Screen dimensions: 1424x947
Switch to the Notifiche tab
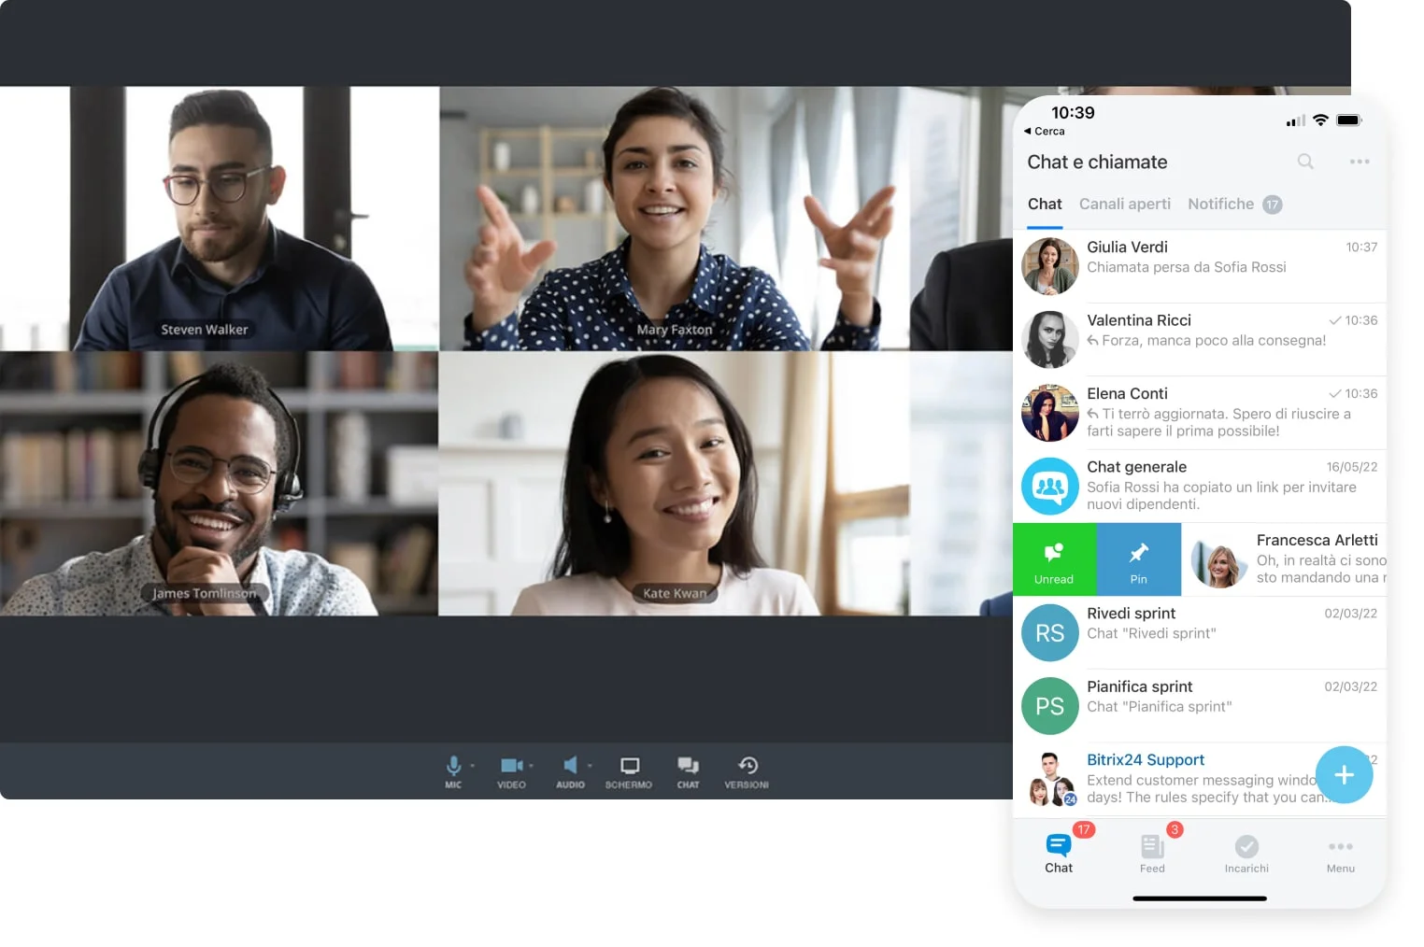click(1220, 204)
